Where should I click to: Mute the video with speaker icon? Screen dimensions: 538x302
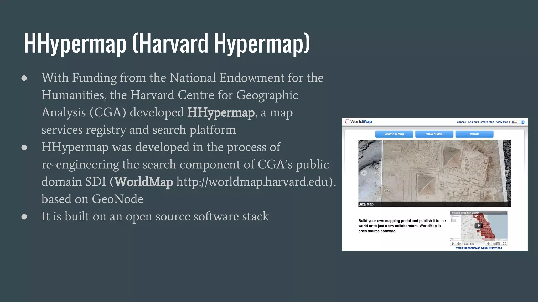[x=459, y=244]
